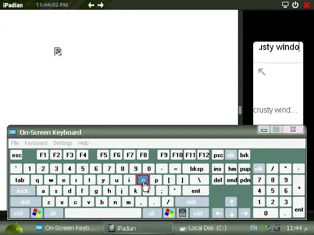Click the numpad asterisk key
This screenshot has height=235, width=314.
pos(286,169)
